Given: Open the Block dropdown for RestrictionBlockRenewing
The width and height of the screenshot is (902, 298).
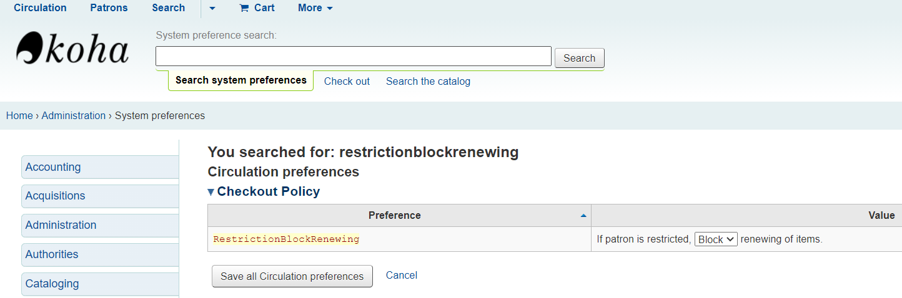Looking at the screenshot, I should 716,239.
